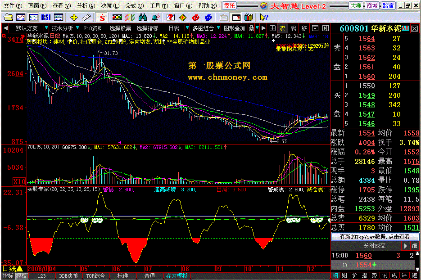Click the yellow diamond warning icon
The image size is (421, 280).
pyautogui.click(x=183, y=18)
